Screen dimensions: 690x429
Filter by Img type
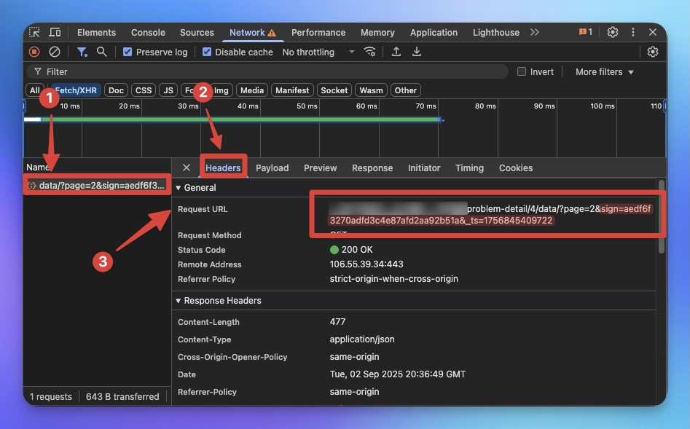point(221,90)
